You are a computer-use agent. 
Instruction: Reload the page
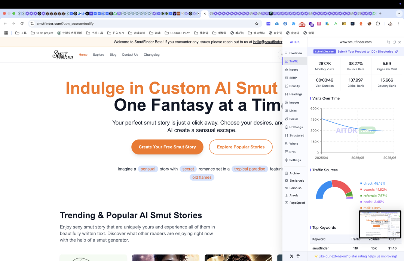tap(22, 24)
